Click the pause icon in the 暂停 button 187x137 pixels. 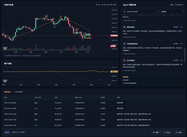(x=154, y=132)
